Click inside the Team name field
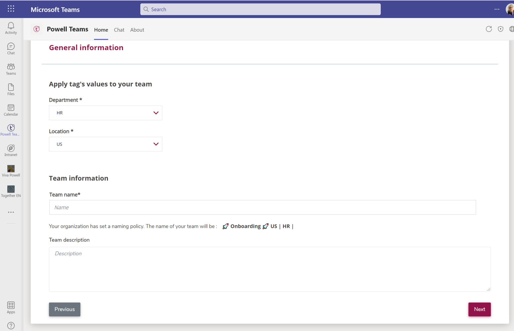 pyautogui.click(x=262, y=207)
